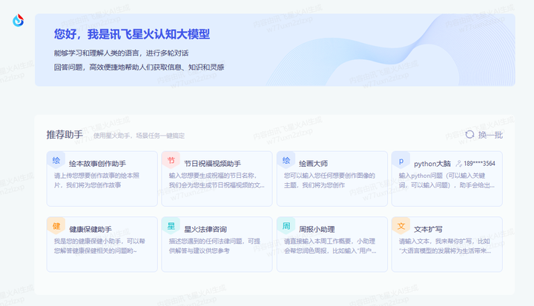Click description 输入您想要生成祝福的节日名称
Image resolution: width=534 pixels, height=306 pixels.
coord(217,180)
